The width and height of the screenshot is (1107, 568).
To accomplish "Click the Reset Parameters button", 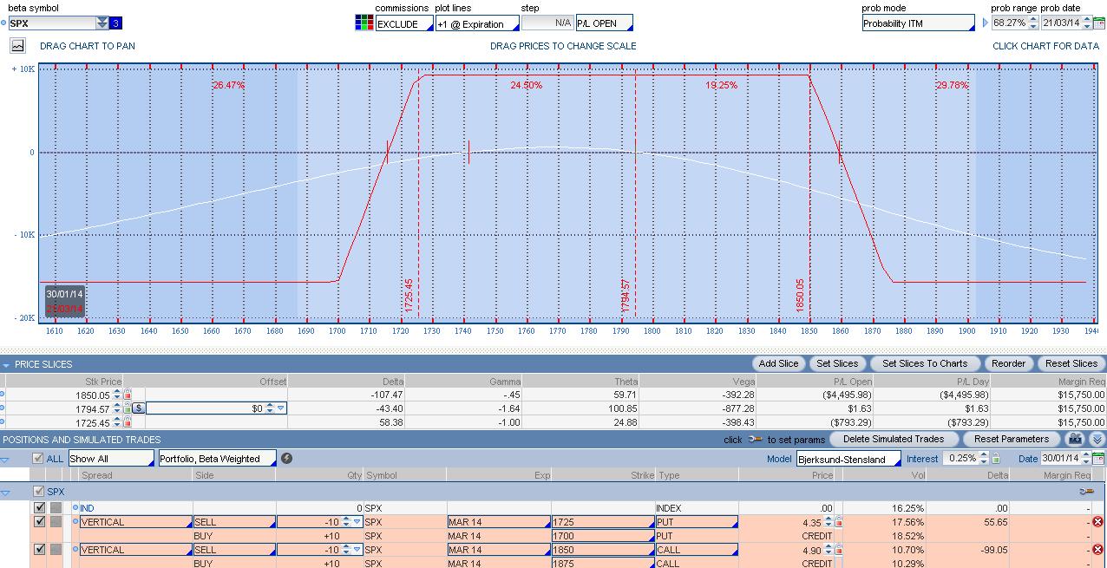I will [1012, 439].
